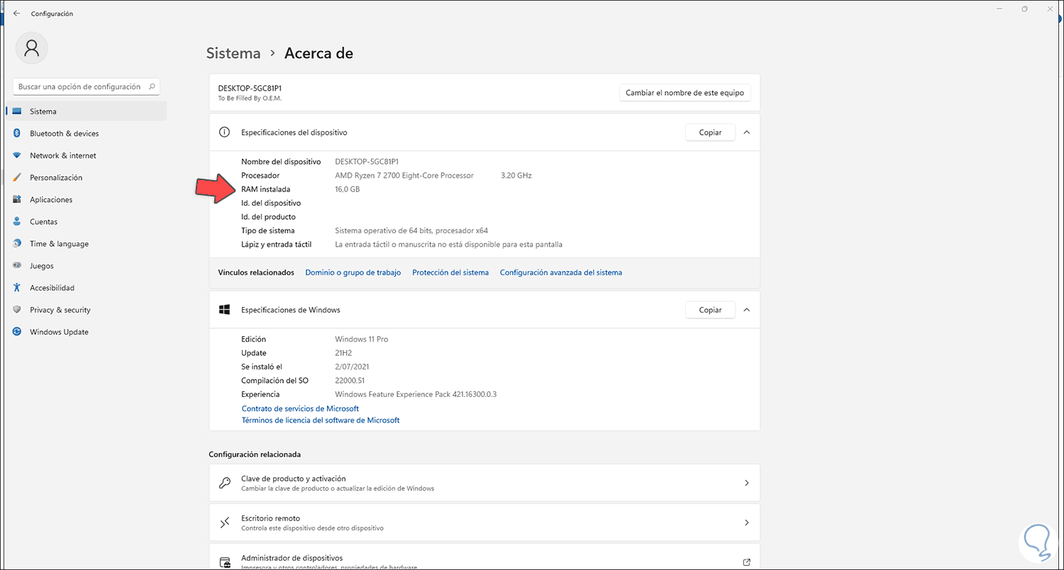
Task: Click Cambiar el nombre de este equipo
Action: (x=685, y=93)
